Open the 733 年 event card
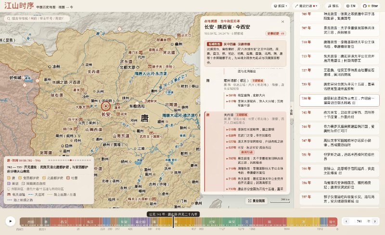Image resolution: width=385 pixels, height=235 pixels. [x=339, y=86]
